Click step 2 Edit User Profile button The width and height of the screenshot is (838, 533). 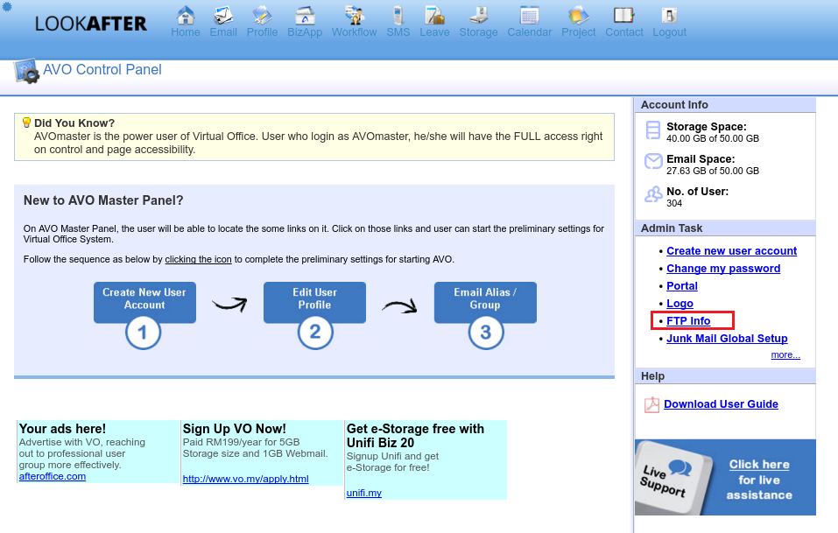pos(314,315)
